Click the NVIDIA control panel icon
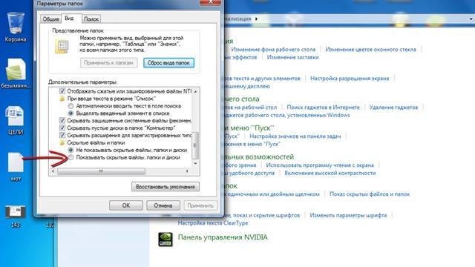 (x=166, y=239)
